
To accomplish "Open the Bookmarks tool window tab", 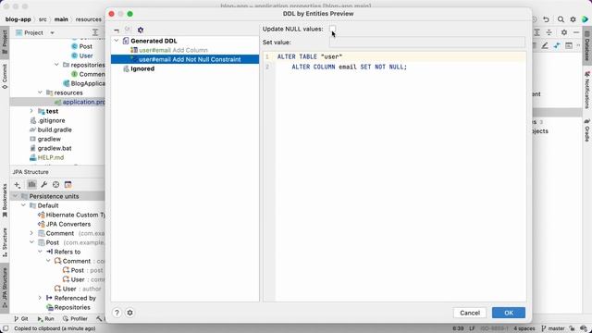I will [5, 201].
